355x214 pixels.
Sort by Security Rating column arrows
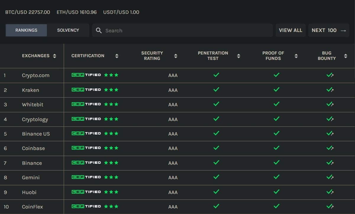(176, 56)
